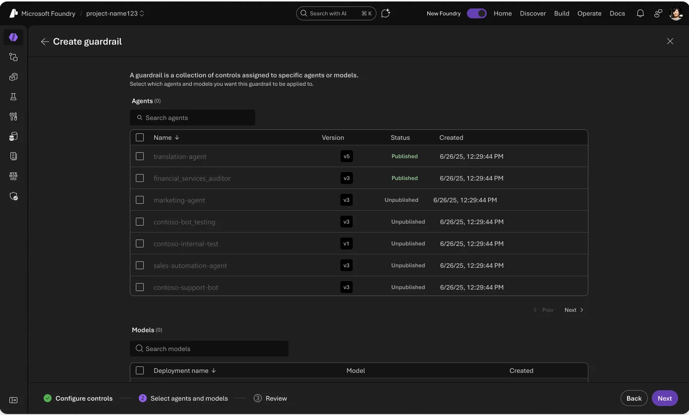The height and width of the screenshot is (415, 689).
Task: Check the contoso-bot_testing row checkbox
Action: (x=140, y=222)
